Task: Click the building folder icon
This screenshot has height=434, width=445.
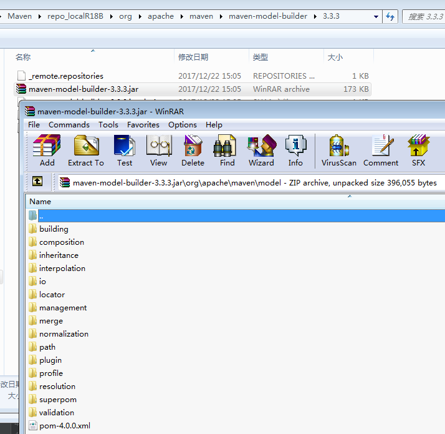Action: pos(32,229)
